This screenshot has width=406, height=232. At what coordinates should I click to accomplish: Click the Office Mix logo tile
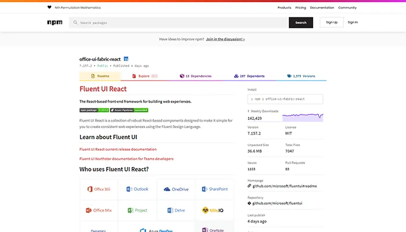99,210
